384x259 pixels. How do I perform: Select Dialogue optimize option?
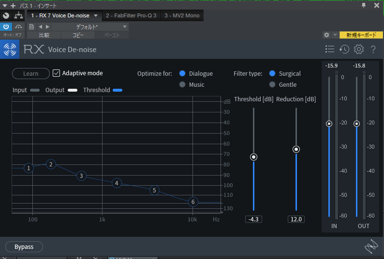pyautogui.click(x=182, y=73)
